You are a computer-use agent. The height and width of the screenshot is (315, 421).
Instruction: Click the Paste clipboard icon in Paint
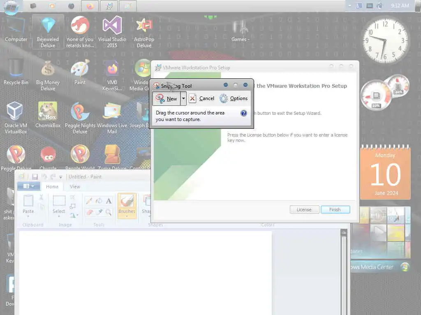click(28, 201)
